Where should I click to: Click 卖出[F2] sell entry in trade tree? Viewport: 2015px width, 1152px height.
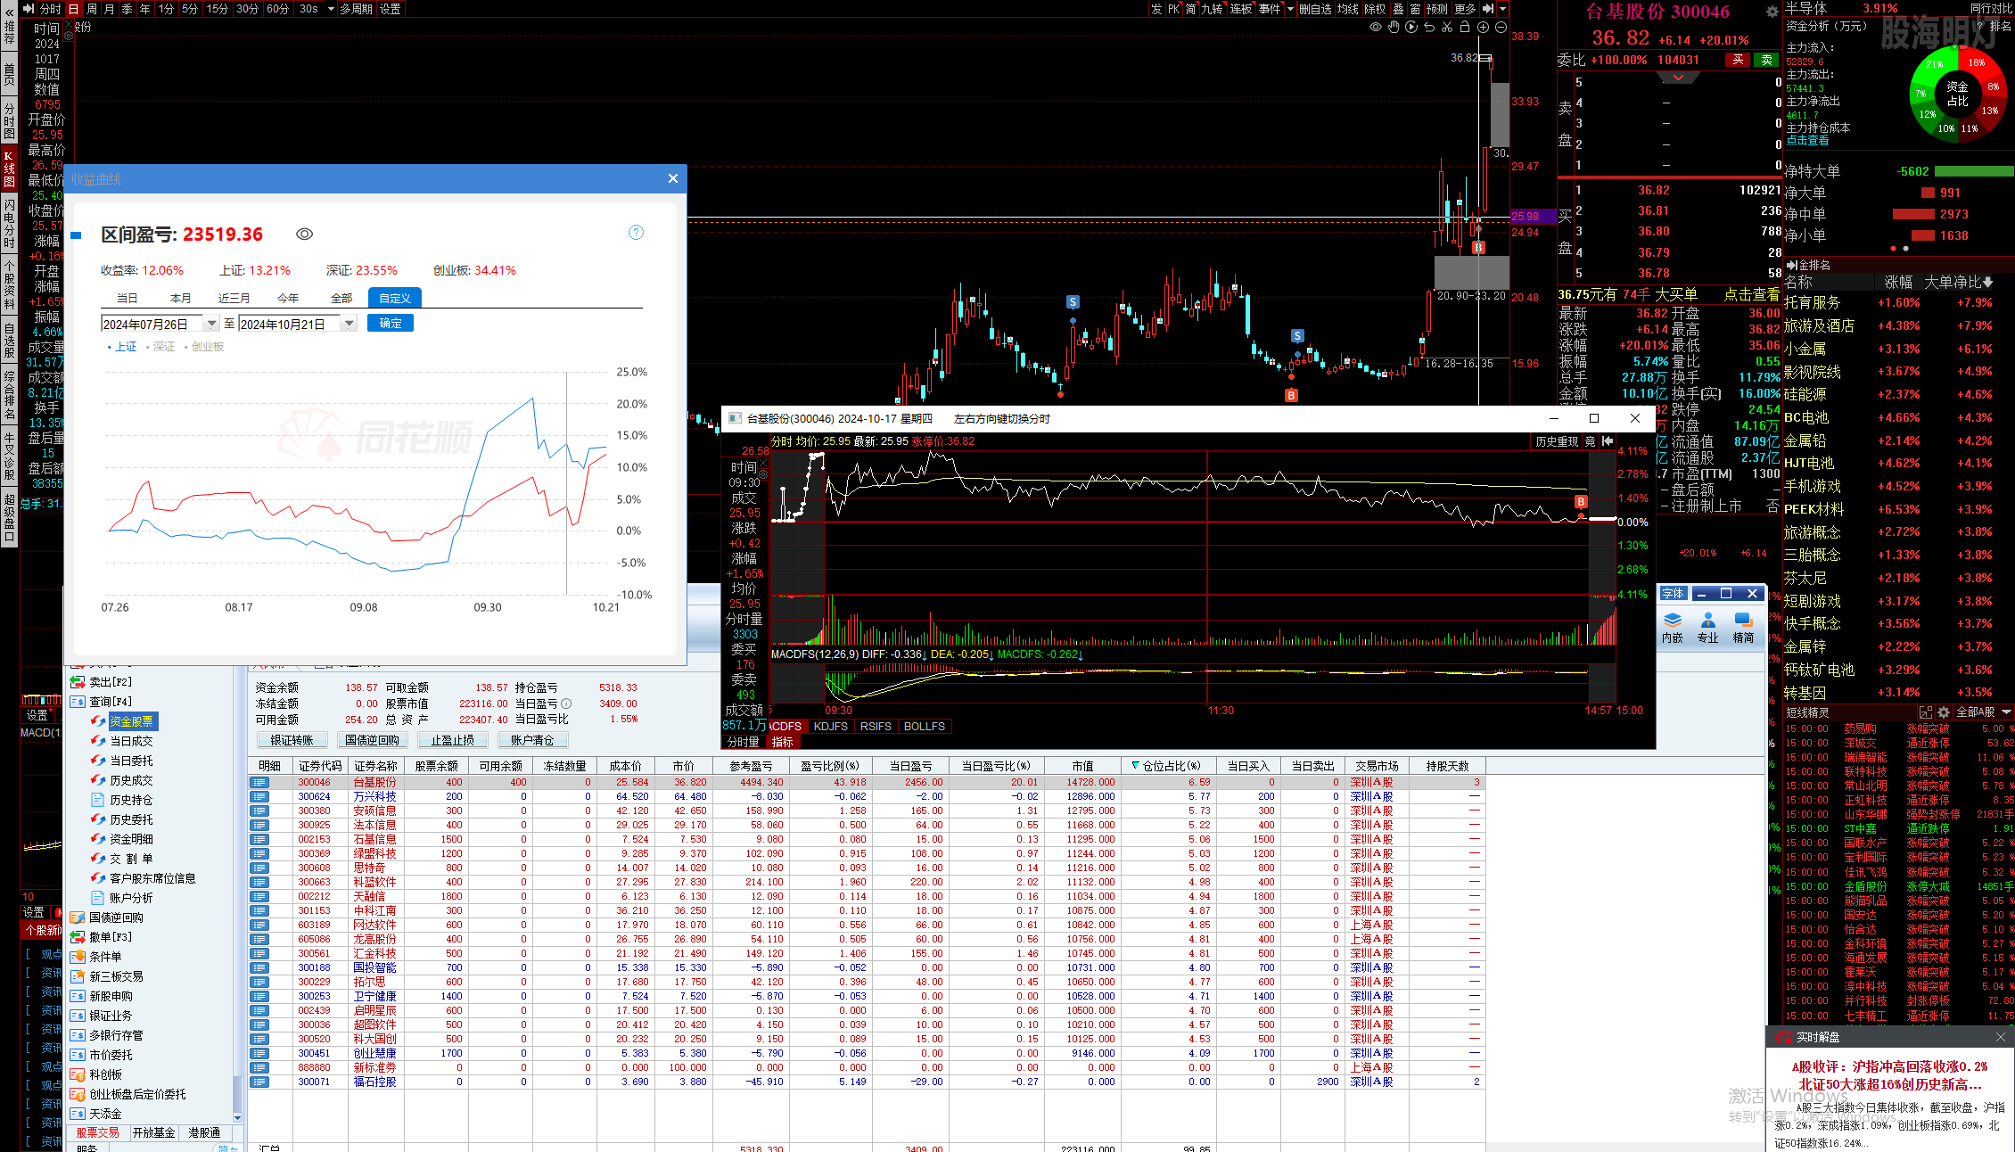(111, 682)
